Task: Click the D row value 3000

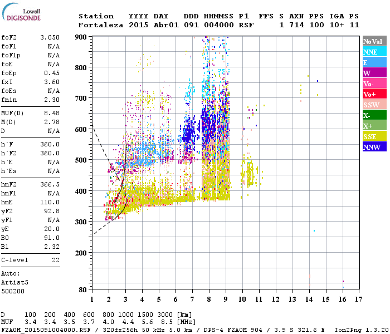Action: coord(165,315)
